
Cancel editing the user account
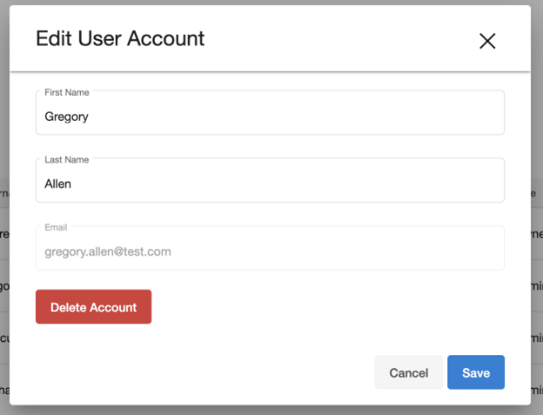pos(408,372)
